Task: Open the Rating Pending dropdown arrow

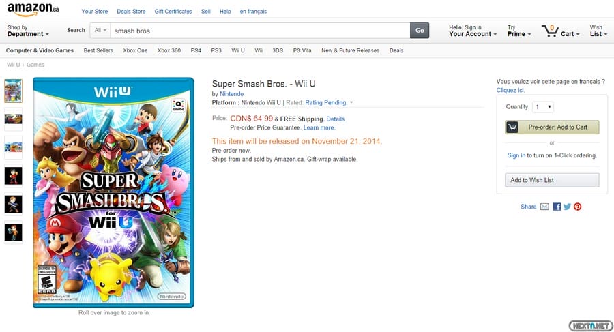Action: tap(351, 103)
